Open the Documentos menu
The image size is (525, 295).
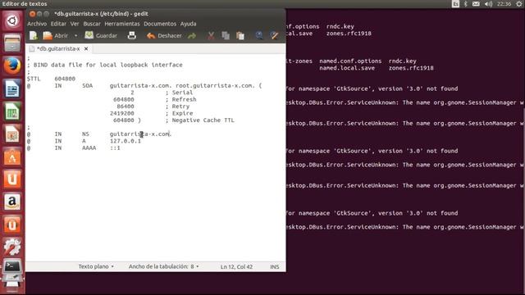tap(160, 24)
